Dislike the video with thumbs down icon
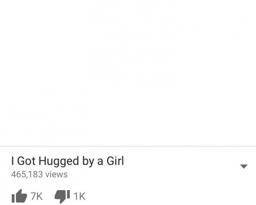 coord(62,196)
